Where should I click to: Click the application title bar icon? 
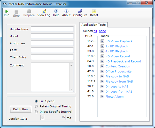click(x=5, y=4)
